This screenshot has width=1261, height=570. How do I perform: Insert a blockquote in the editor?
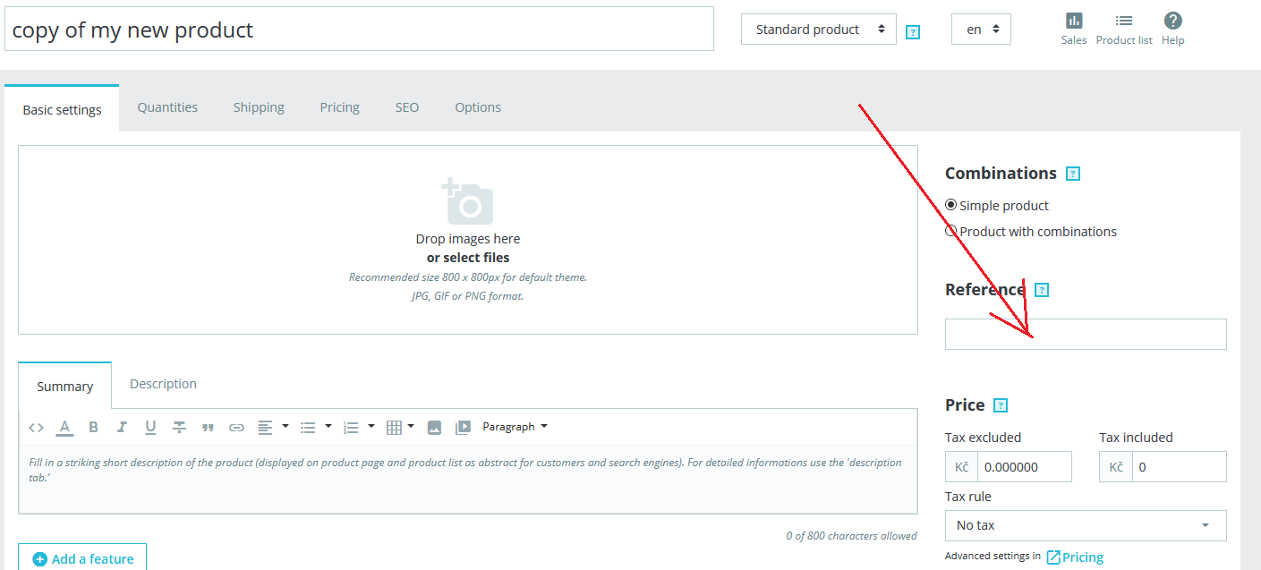pos(208,428)
